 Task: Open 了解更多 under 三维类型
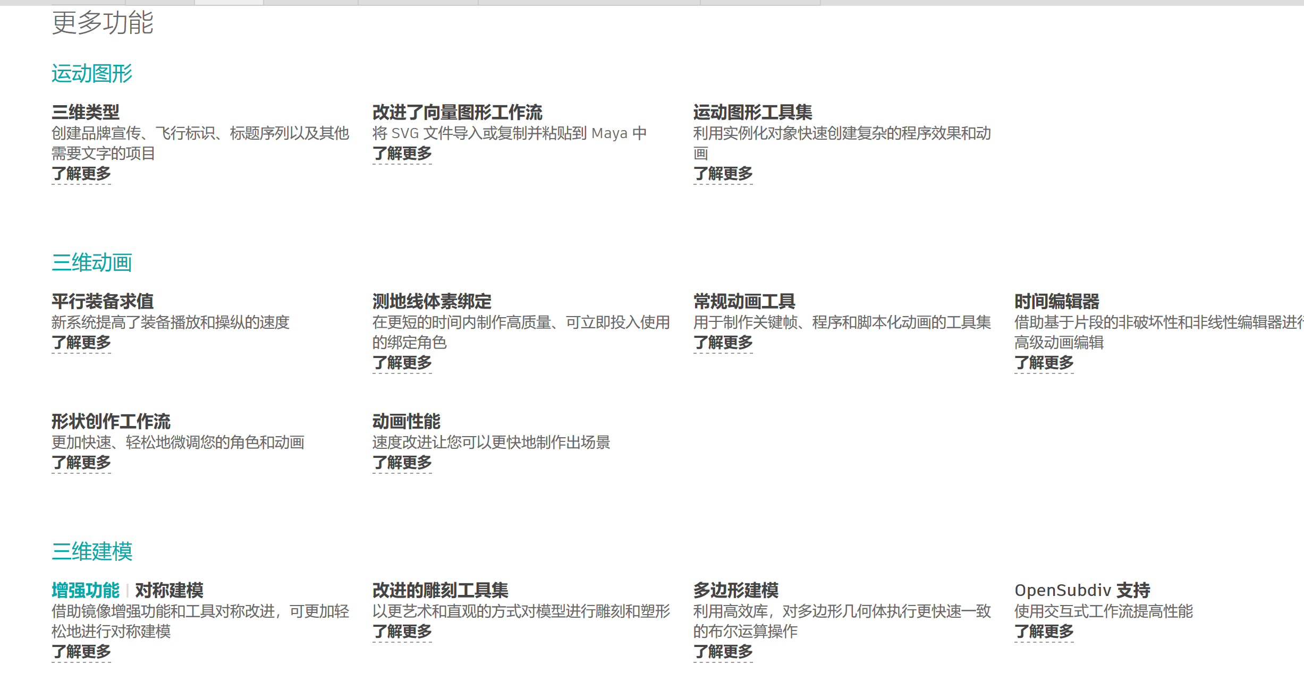[x=81, y=174]
